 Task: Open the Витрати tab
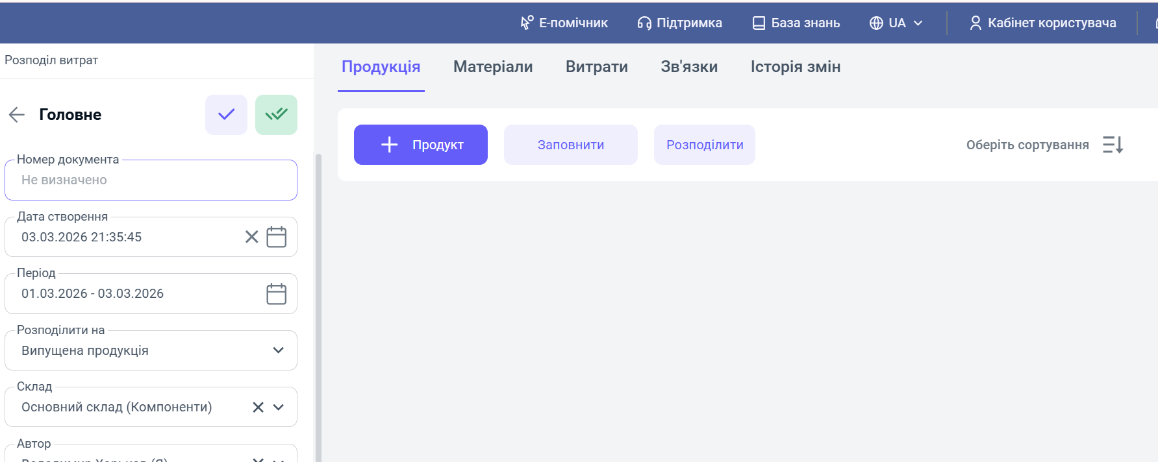click(x=596, y=67)
